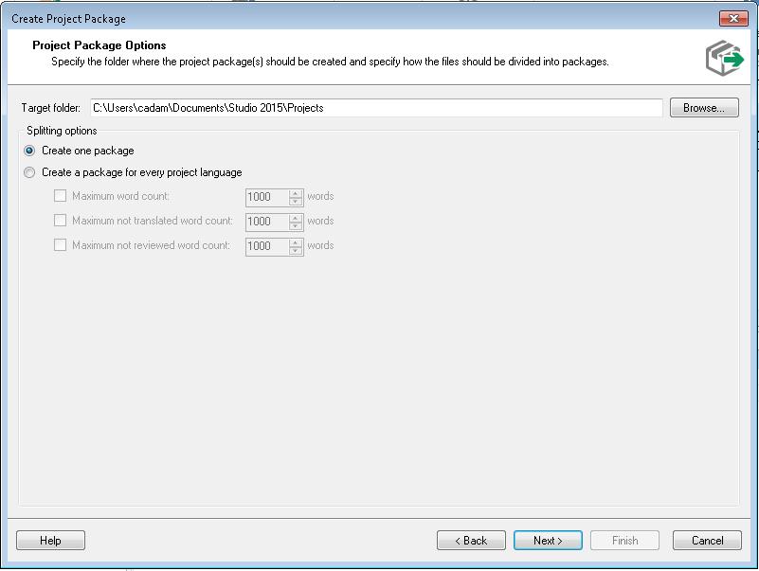Check the Maximum not reviewed word count box
759x571 pixels.
tap(60, 245)
